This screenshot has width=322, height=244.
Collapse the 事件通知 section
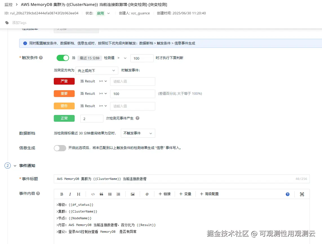[15, 166]
